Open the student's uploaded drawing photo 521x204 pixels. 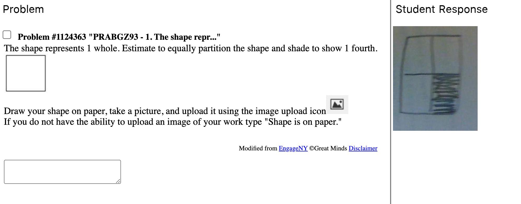435,78
